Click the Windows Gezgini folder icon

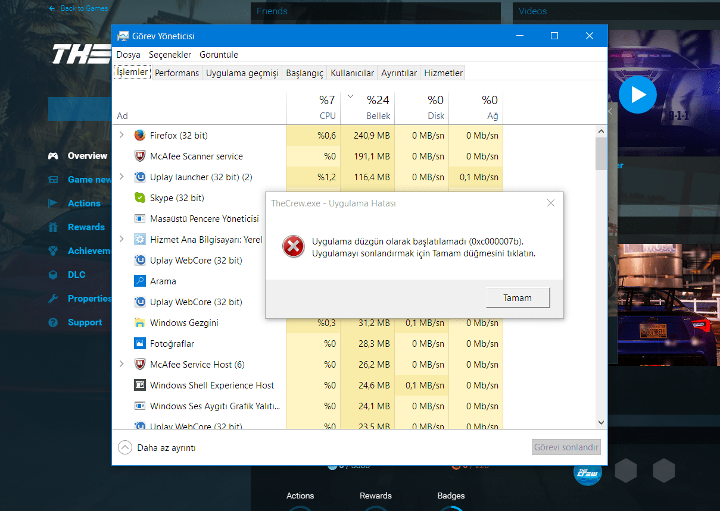140,322
